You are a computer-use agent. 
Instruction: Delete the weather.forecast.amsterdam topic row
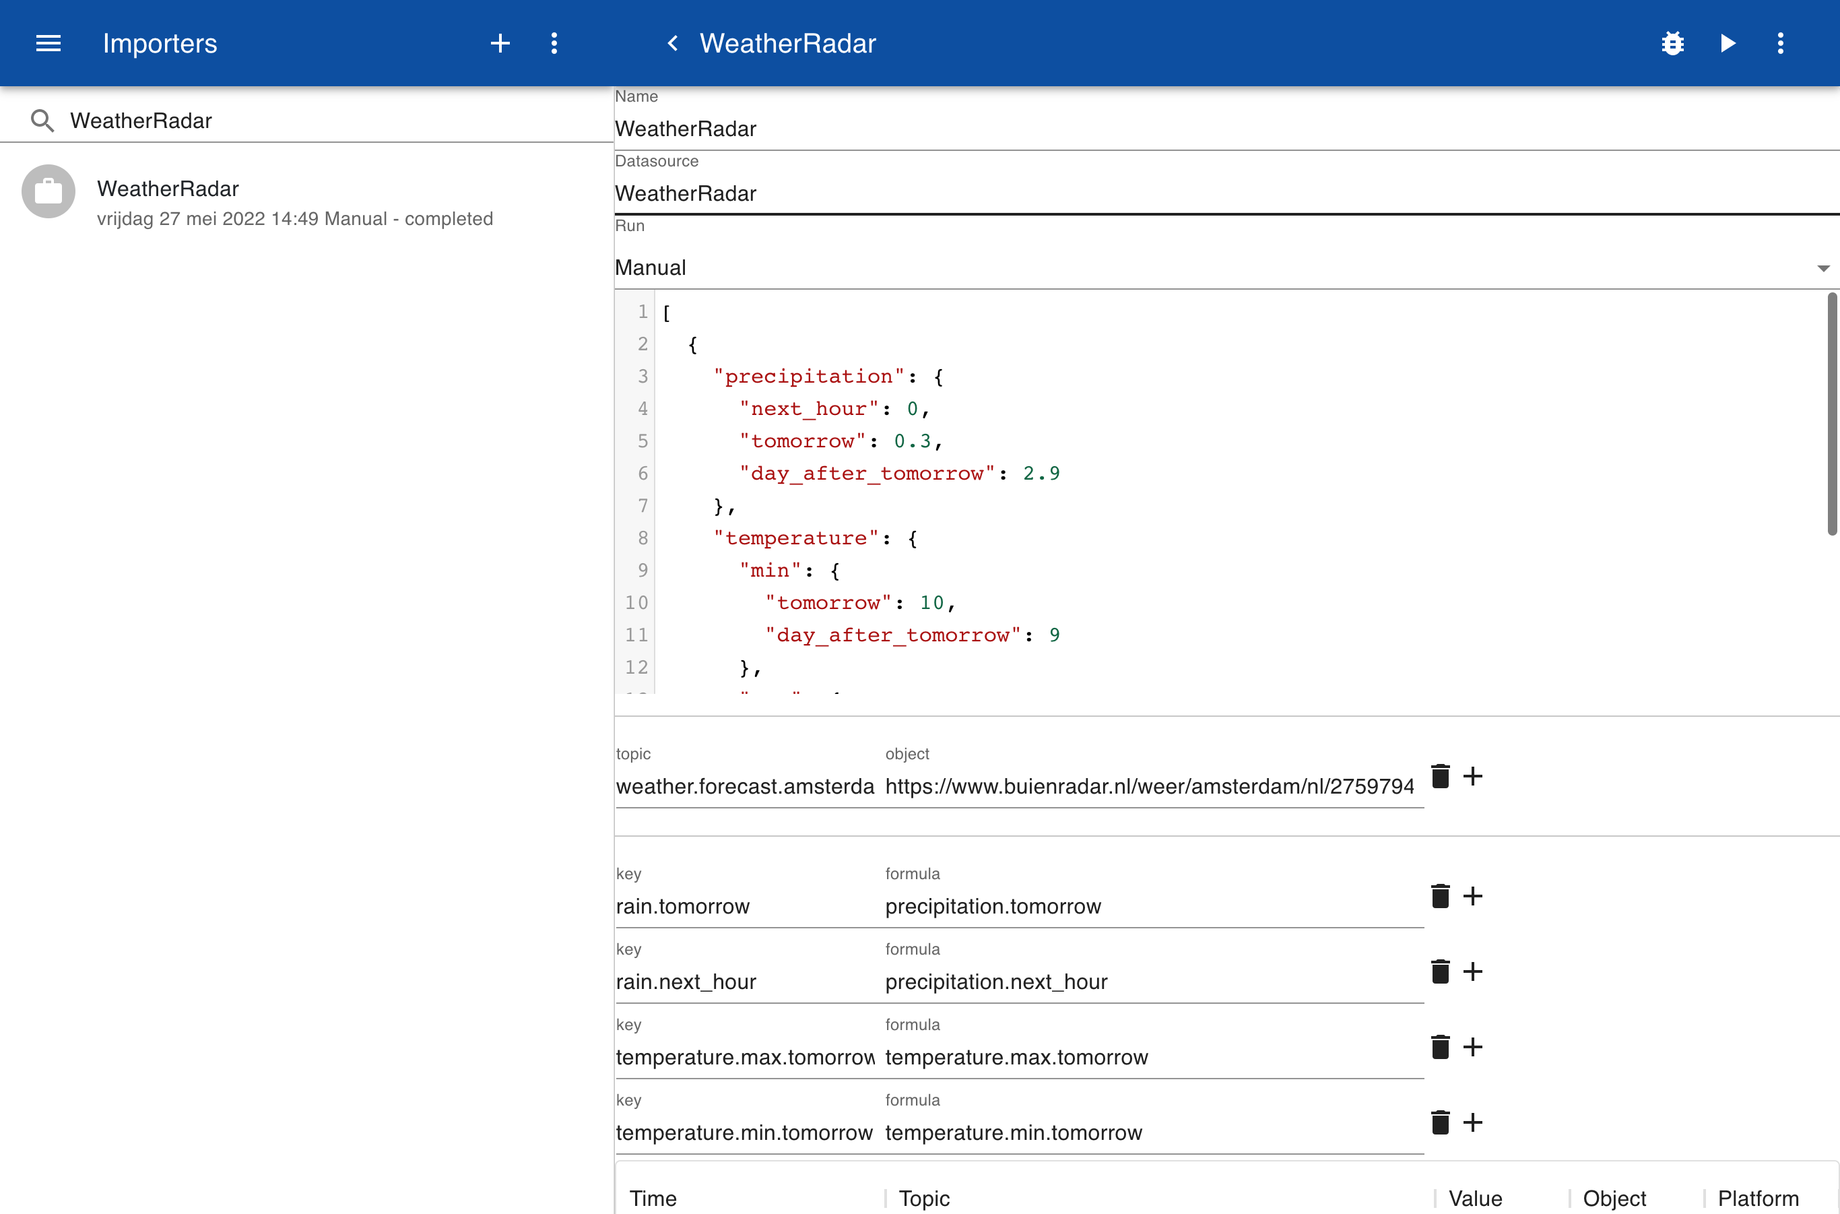pos(1440,776)
